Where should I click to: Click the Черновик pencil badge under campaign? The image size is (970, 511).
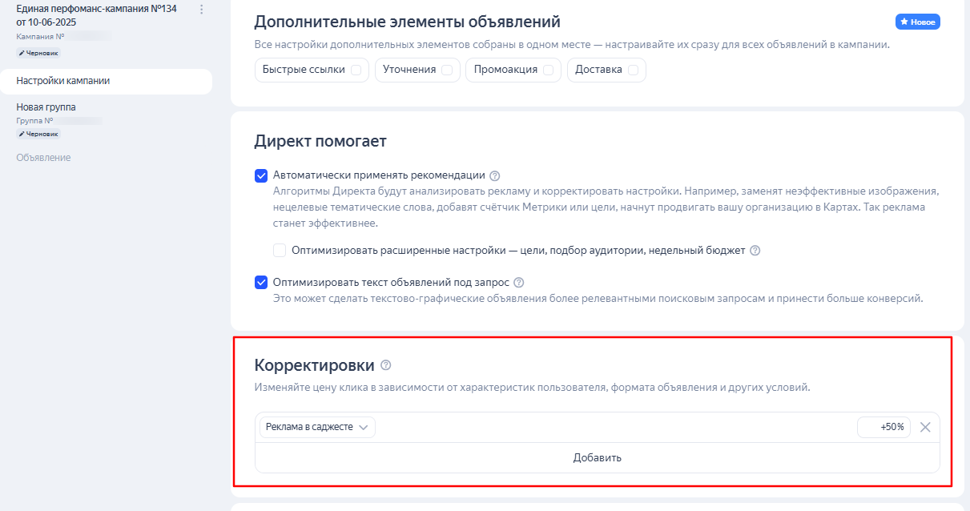(x=38, y=53)
